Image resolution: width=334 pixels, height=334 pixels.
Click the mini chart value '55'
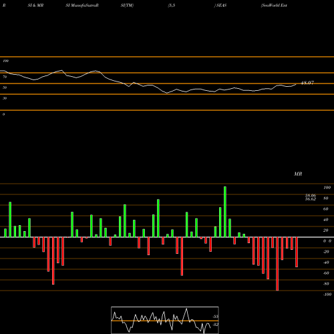click(216, 317)
